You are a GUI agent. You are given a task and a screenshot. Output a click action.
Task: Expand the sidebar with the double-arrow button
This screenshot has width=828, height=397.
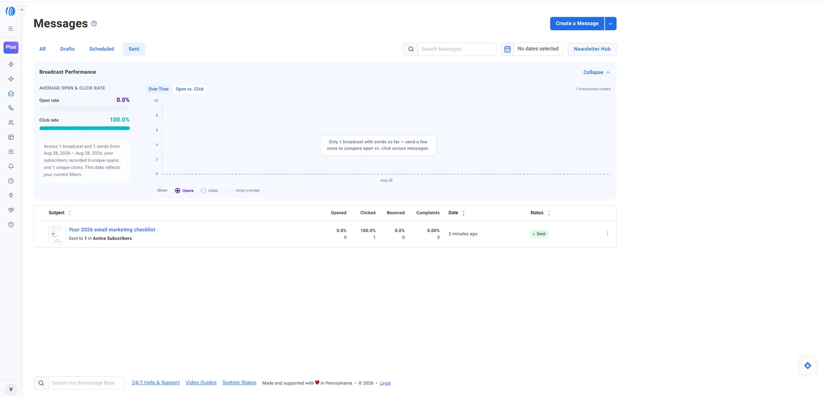[x=22, y=9]
